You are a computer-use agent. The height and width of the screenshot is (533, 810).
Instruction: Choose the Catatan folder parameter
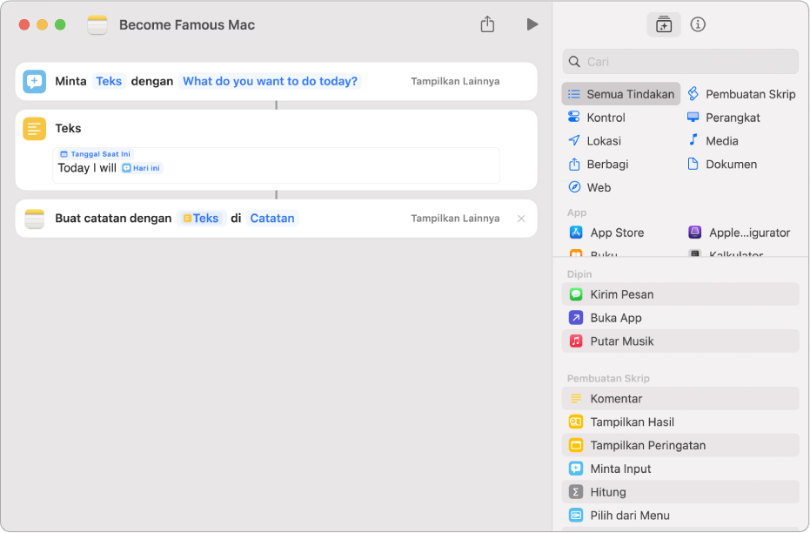click(x=272, y=219)
